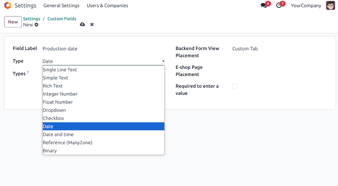338x186 pixels.
Task: Click the cloud save icon
Action: (83, 25)
